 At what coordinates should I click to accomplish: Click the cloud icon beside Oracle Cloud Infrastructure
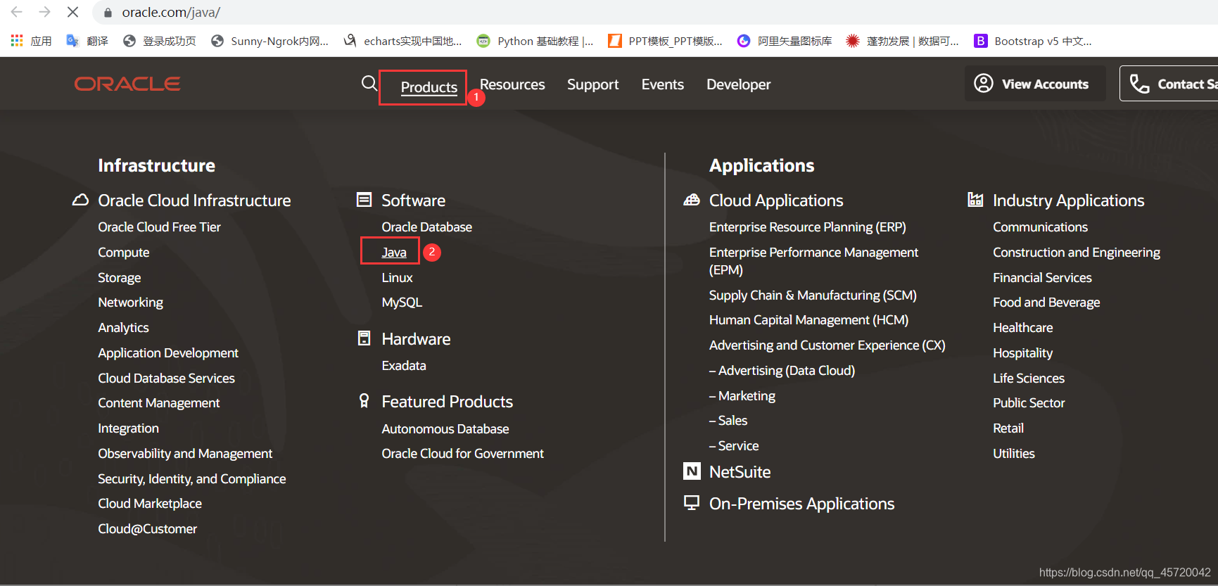click(80, 200)
